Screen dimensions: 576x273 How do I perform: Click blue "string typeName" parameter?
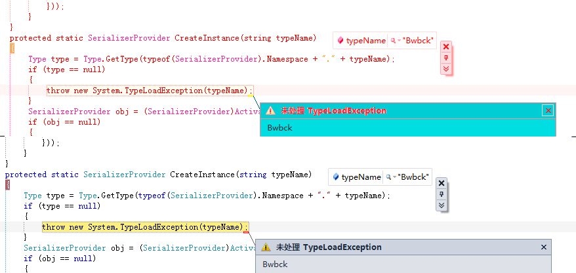pos(274,175)
